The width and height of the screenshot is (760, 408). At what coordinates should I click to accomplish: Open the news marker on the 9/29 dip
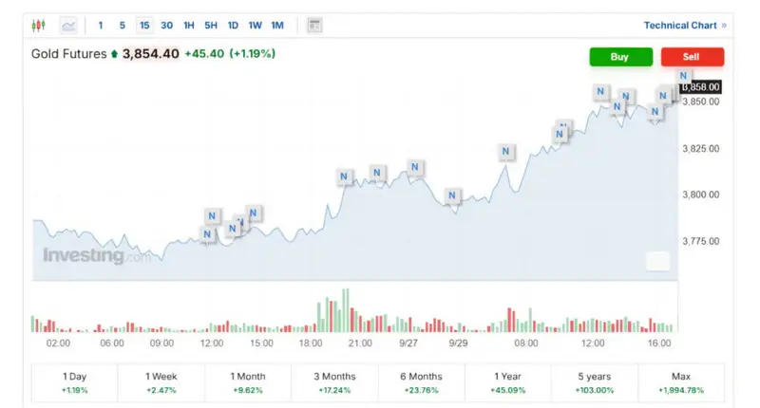click(x=452, y=196)
